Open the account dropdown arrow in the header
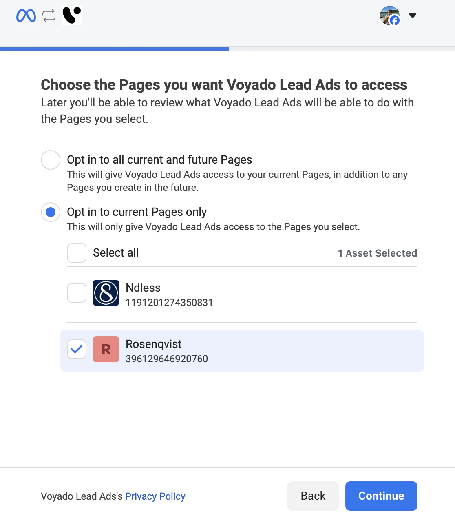 coord(413,15)
